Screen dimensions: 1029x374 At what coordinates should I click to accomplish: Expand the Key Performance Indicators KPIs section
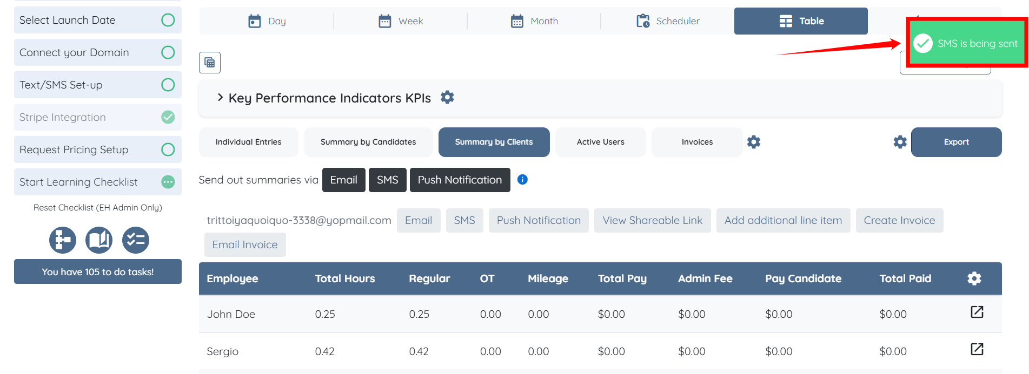coord(220,98)
